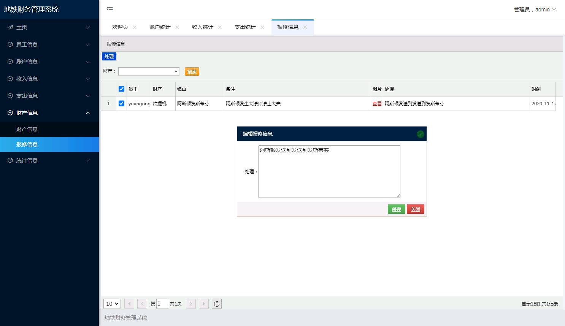Click the green 保存 button in dialog
Viewport: 565px width, 326px height.
point(397,209)
